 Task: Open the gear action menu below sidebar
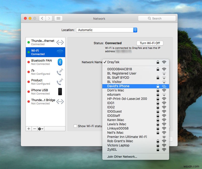[x=40, y=129]
